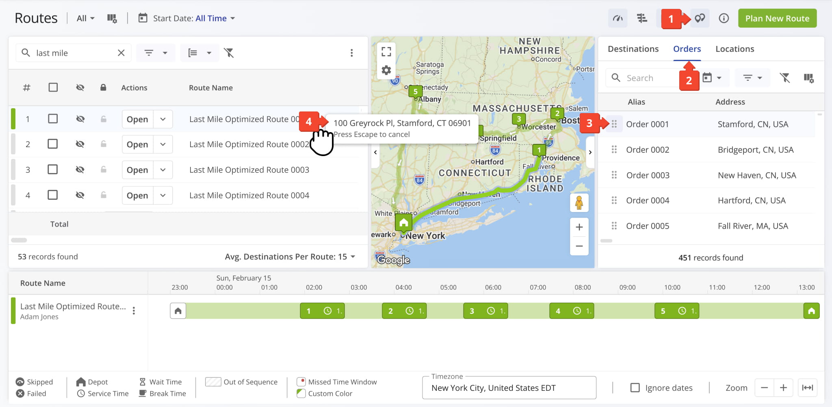This screenshot has width=832, height=407.
Task: Expand the actions arrow for route row 1
Action: (163, 119)
